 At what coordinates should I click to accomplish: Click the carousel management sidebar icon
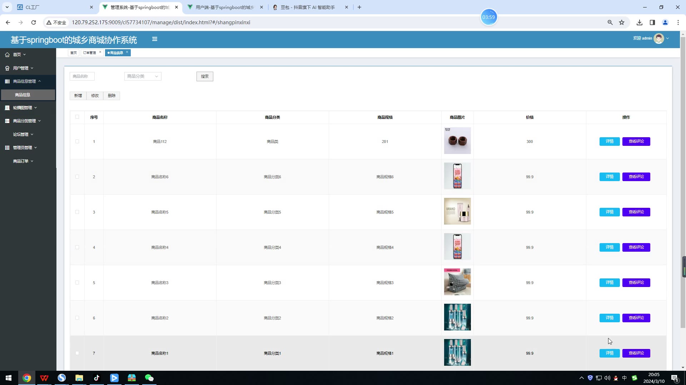(x=7, y=108)
